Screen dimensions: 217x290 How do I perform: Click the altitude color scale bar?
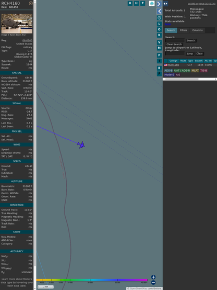click(92, 280)
